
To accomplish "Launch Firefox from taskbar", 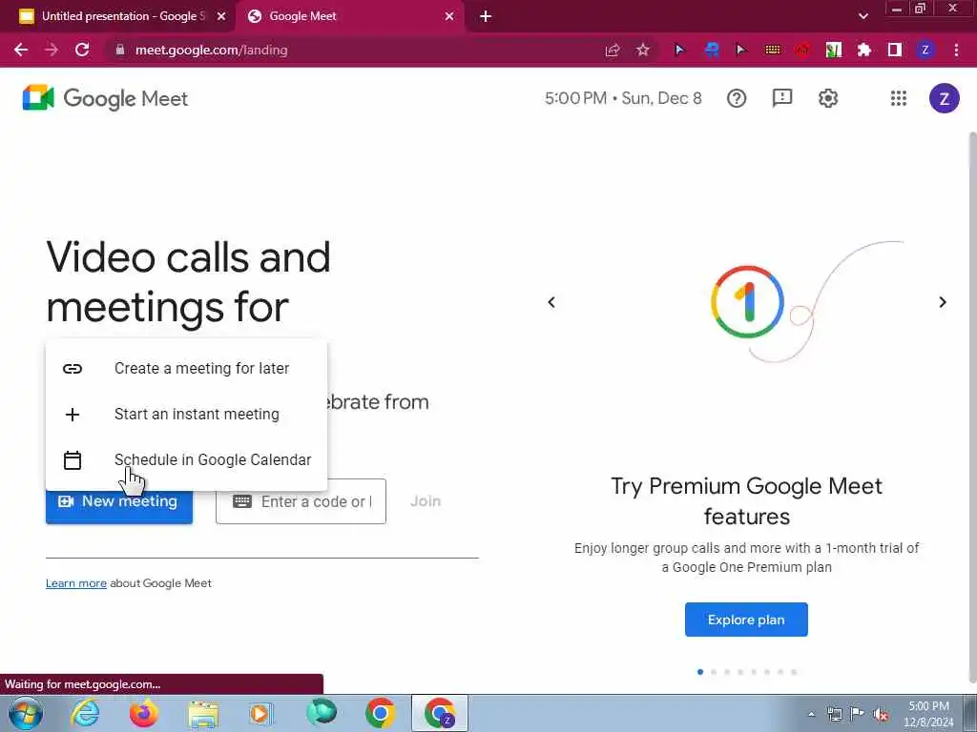I will point(144,713).
